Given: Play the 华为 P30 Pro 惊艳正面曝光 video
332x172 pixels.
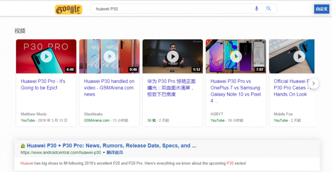Looking at the screenshot, I should (x=173, y=57).
